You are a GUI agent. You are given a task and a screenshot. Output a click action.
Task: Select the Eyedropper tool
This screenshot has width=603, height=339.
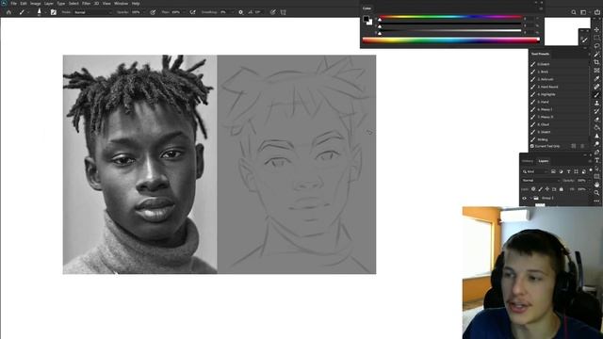(596, 78)
